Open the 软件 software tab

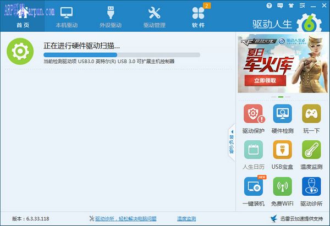click(x=198, y=16)
